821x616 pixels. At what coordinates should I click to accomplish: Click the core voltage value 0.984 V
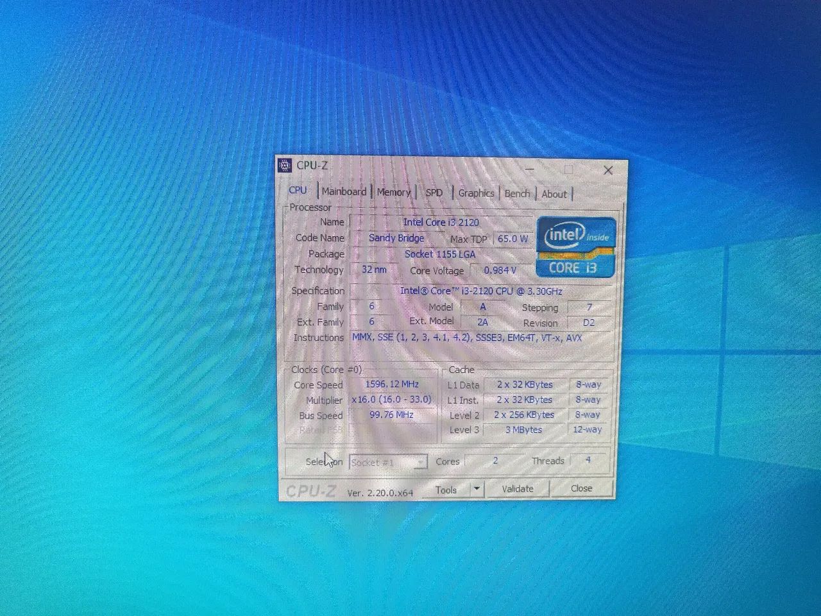coord(501,270)
